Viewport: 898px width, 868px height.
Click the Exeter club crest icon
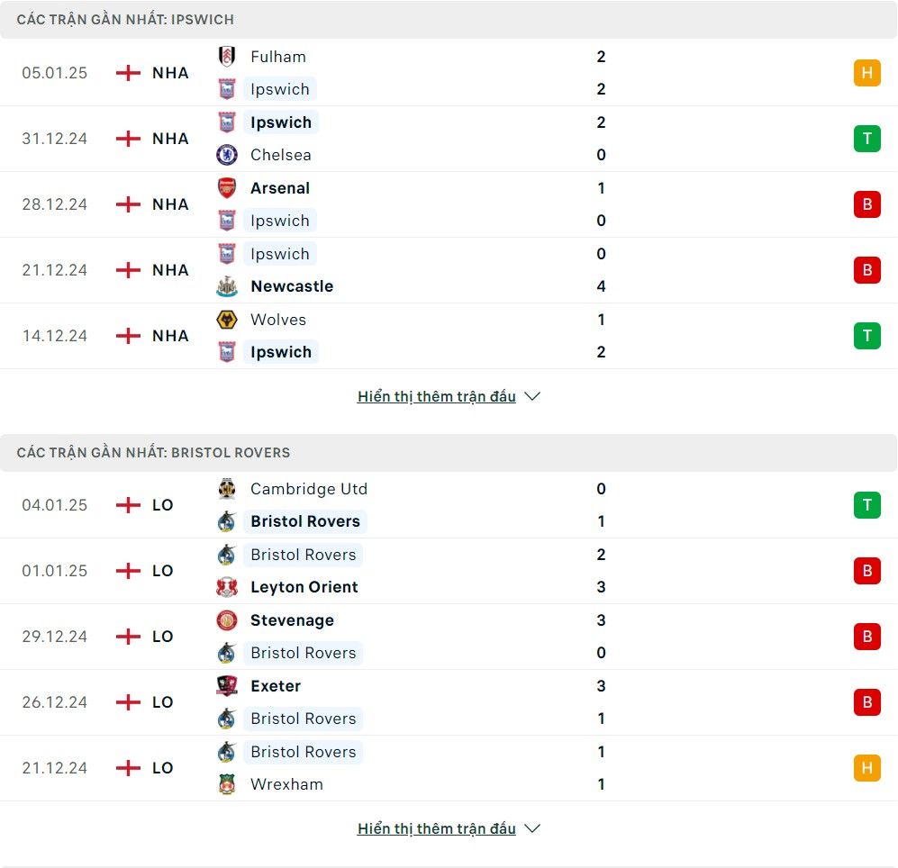[227, 686]
